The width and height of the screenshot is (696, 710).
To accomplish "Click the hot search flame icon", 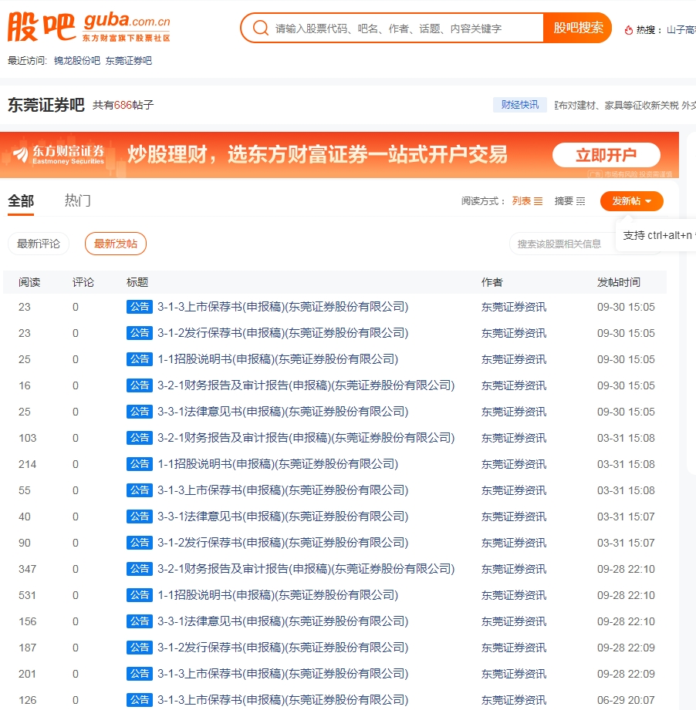I will point(629,30).
